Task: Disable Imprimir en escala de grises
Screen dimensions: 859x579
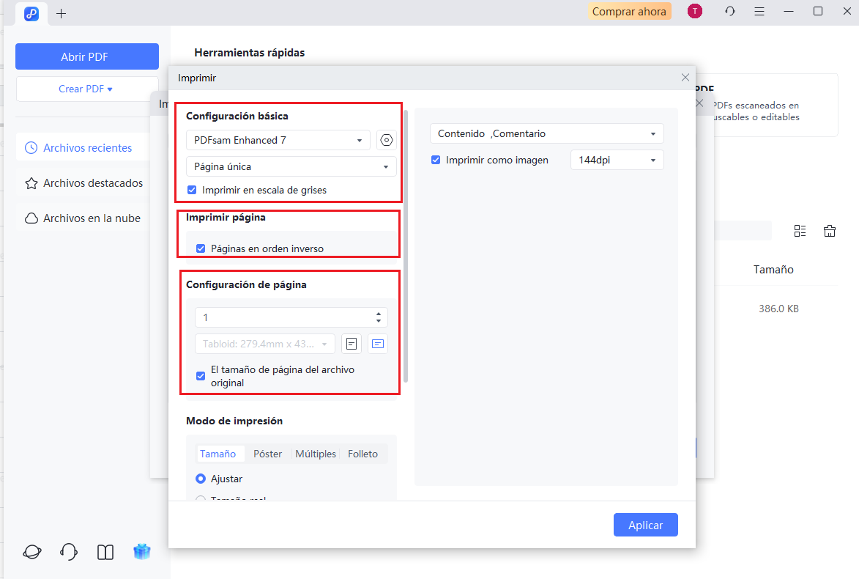Action: pos(191,189)
